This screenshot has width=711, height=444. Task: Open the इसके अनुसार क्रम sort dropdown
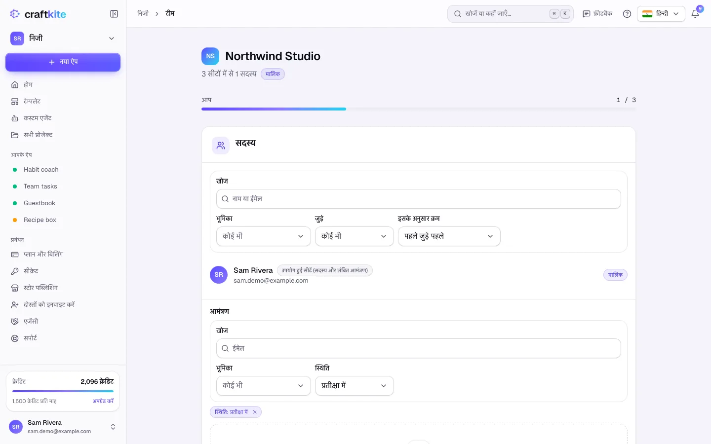click(449, 236)
